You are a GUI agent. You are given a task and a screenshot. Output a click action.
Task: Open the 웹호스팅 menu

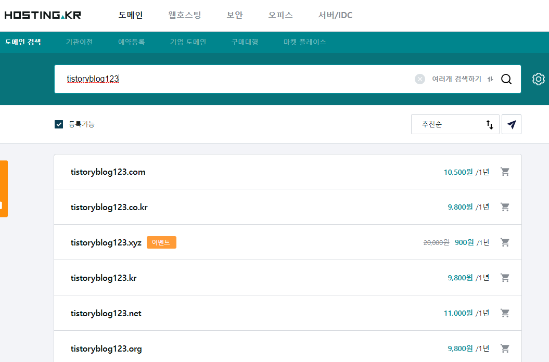(x=185, y=15)
